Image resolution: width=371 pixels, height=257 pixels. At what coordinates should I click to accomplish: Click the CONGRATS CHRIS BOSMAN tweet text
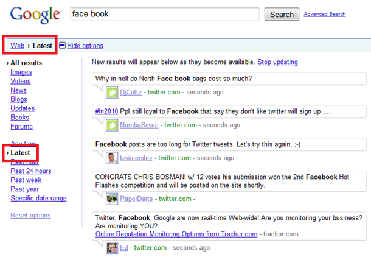[x=222, y=181]
